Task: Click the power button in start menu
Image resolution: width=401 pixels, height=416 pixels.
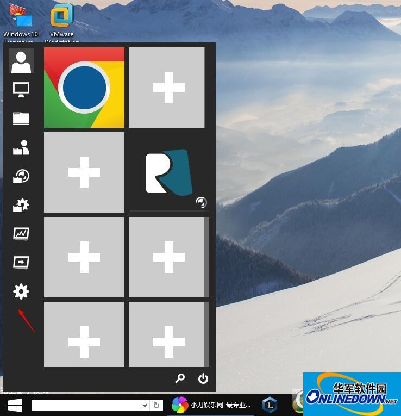Action: (x=203, y=378)
